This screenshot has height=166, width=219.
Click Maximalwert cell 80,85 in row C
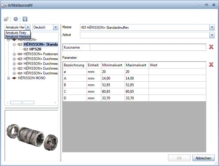(137, 91)
